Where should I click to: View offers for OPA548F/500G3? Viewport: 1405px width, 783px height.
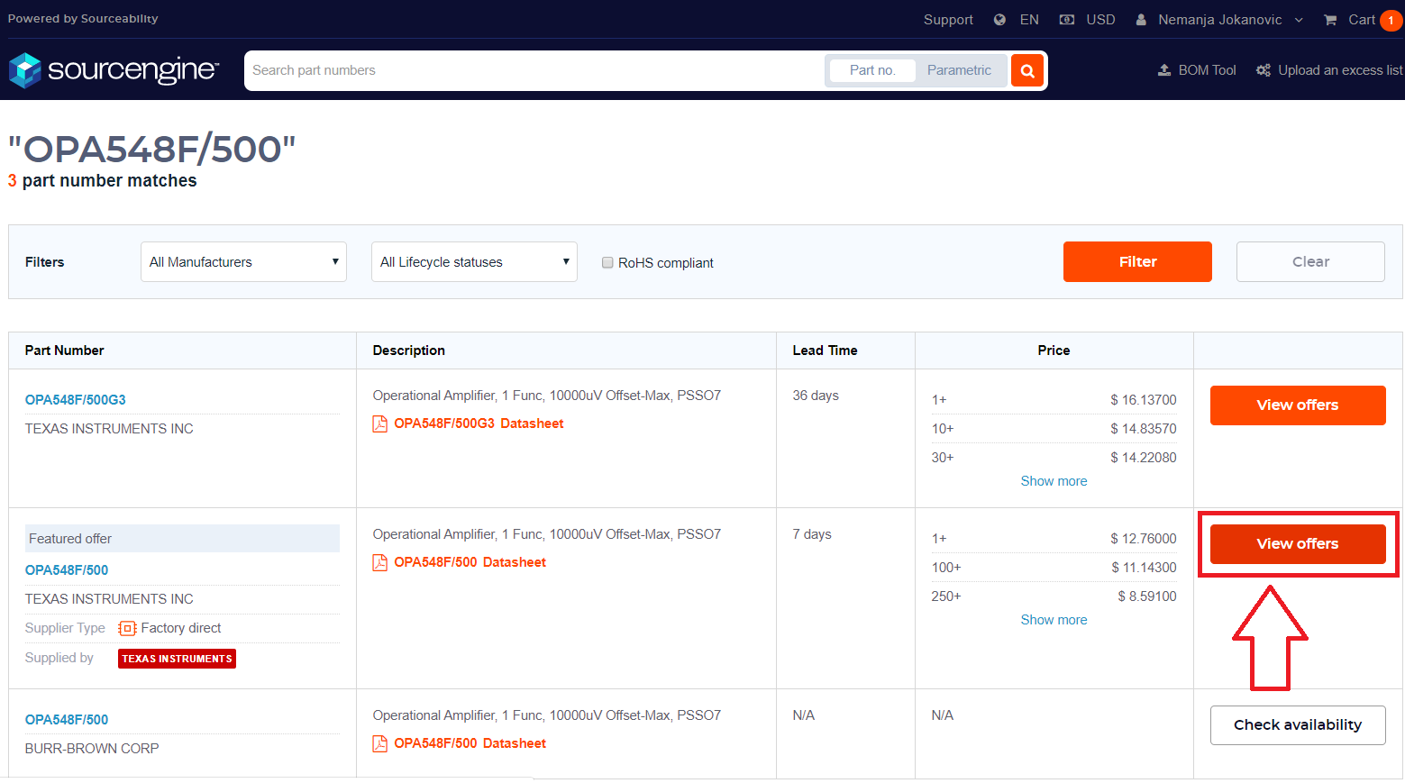(x=1298, y=405)
